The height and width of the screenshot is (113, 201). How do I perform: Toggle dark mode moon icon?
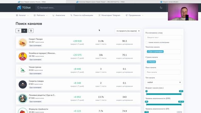click(x=161, y=8)
